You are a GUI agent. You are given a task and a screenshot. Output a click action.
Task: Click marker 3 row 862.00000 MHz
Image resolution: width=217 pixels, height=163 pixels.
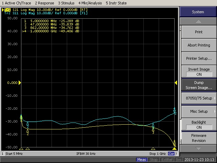pos(52,28)
